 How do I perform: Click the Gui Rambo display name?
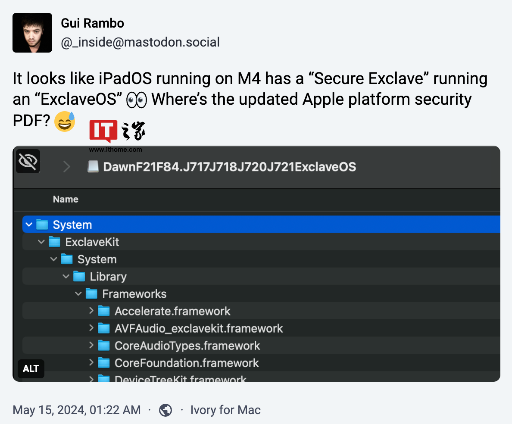[x=93, y=23]
